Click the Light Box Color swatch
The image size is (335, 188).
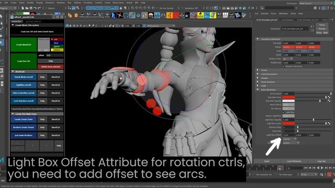288,123
